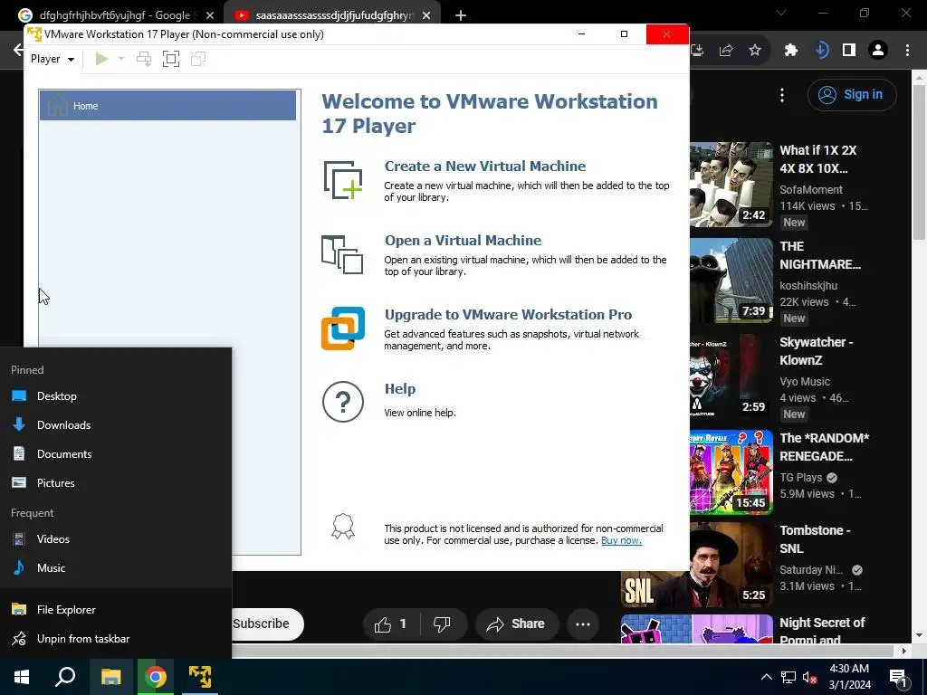Dislike the video with thumbs down
This screenshot has width=927, height=695.
[442, 624]
